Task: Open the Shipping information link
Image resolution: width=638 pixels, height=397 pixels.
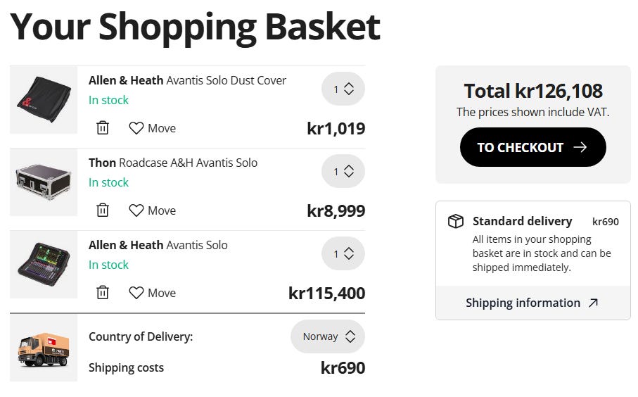Action: pos(523,303)
